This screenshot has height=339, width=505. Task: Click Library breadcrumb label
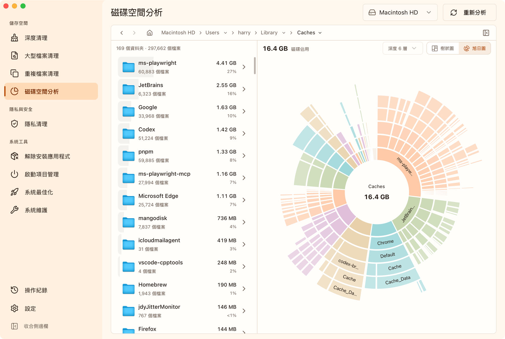click(x=269, y=33)
